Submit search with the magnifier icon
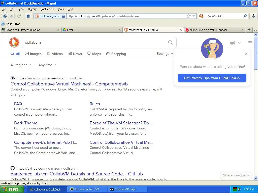 170,42
